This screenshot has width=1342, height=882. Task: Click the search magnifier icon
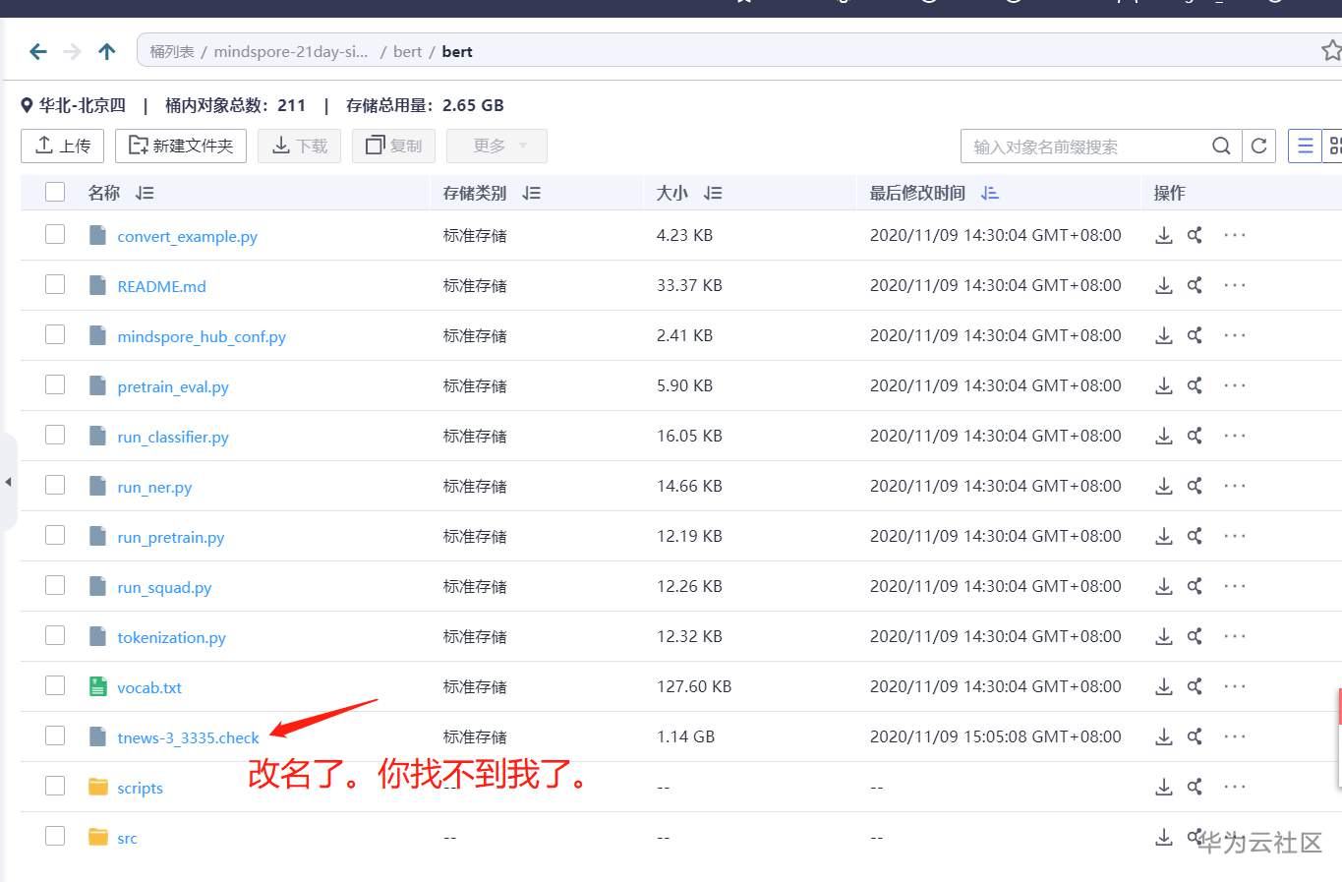1221,147
